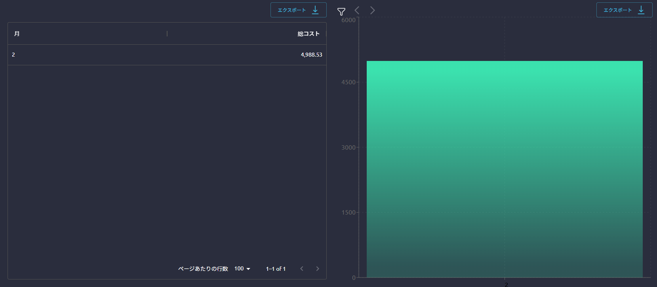Screen dimensions: 657x287
Task: Click download icon in chart's エクスポート button
Action: pos(641,10)
